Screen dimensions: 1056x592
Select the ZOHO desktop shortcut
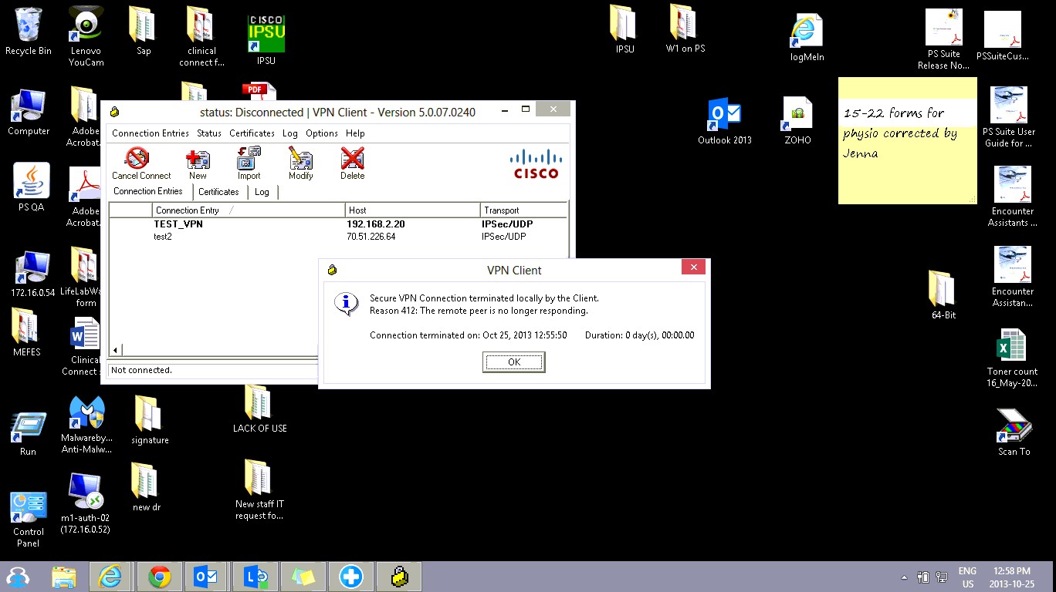tap(797, 121)
